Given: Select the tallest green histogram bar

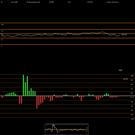Looking at the screenshot, I should [23, 85].
